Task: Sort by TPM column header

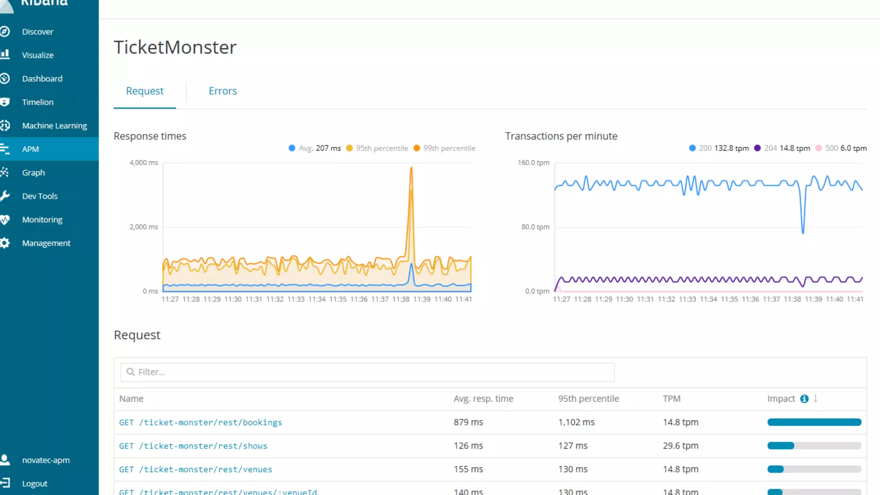Action: point(672,399)
